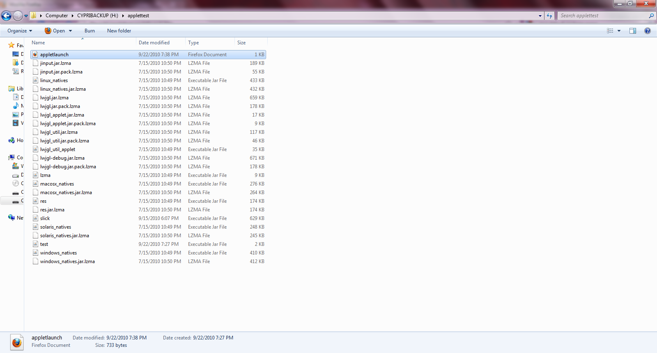Click the Refresh button beside address bar
The height and width of the screenshot is (353, 657).
(549, 16)
